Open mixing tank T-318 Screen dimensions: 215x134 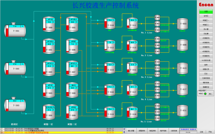coord(110,112)
